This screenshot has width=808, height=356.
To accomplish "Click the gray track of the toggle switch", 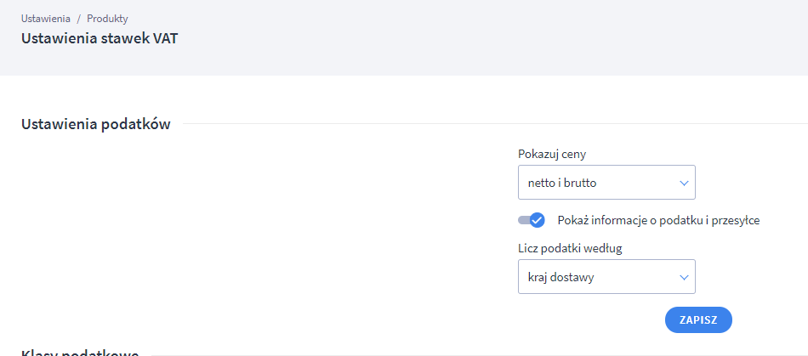I will click(x=522, y=220).
